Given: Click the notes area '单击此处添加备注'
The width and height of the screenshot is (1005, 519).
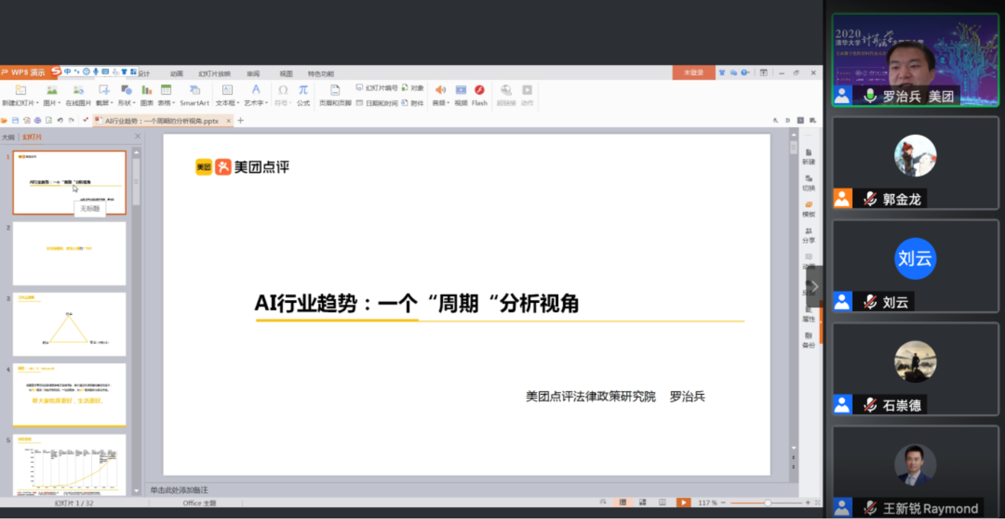Looking at the screenshot, I should pyautogui.click(x=179, y=490).
